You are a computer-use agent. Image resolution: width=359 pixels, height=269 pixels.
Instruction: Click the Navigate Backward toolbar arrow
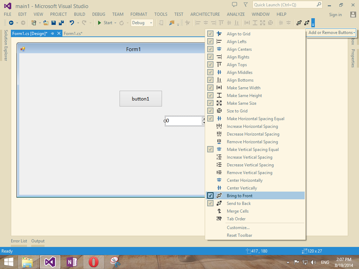[x=11, y=23]
